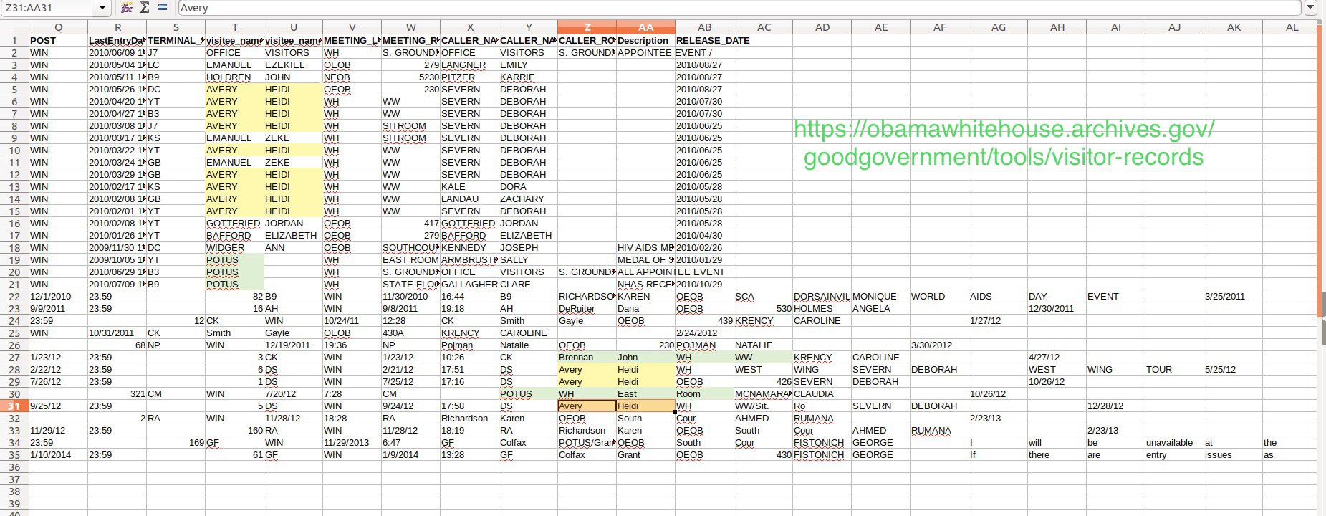The width and height of the screenshot is (1326, 516).
Task: Click the 12/30/2011 date cell
Action: coord(1057,308)
